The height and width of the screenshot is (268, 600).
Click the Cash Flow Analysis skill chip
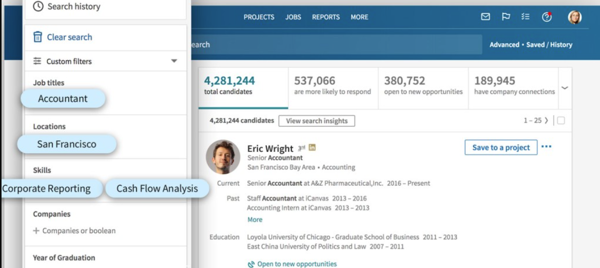click(x=157, y=188)
